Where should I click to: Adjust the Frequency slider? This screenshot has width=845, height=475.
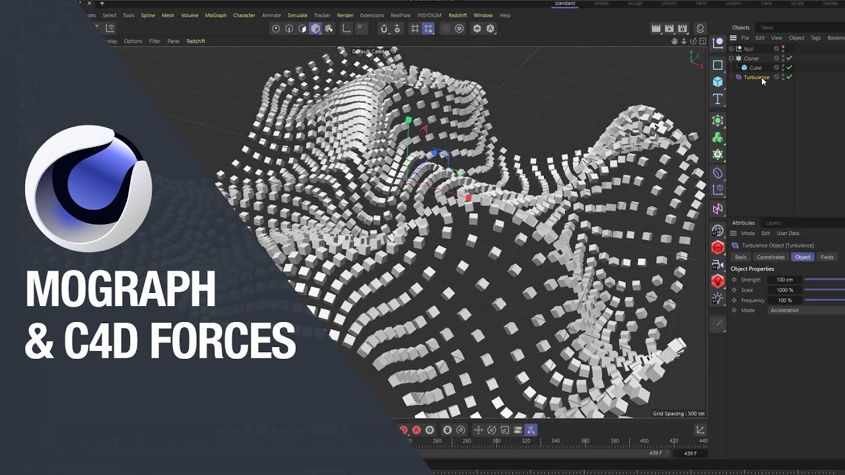(825, 300)
